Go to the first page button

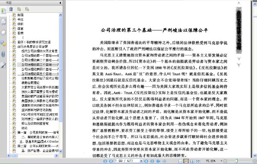click(105, 161)
